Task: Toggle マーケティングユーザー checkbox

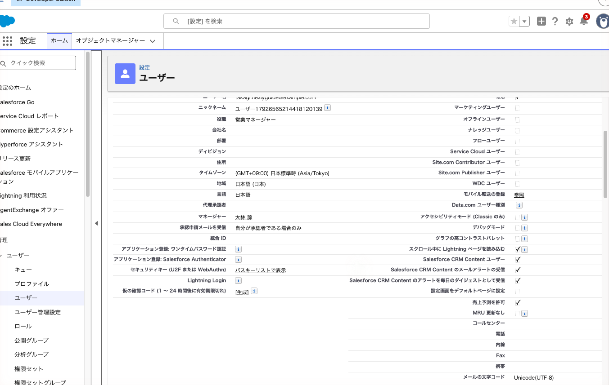Action: click(517, 108)
